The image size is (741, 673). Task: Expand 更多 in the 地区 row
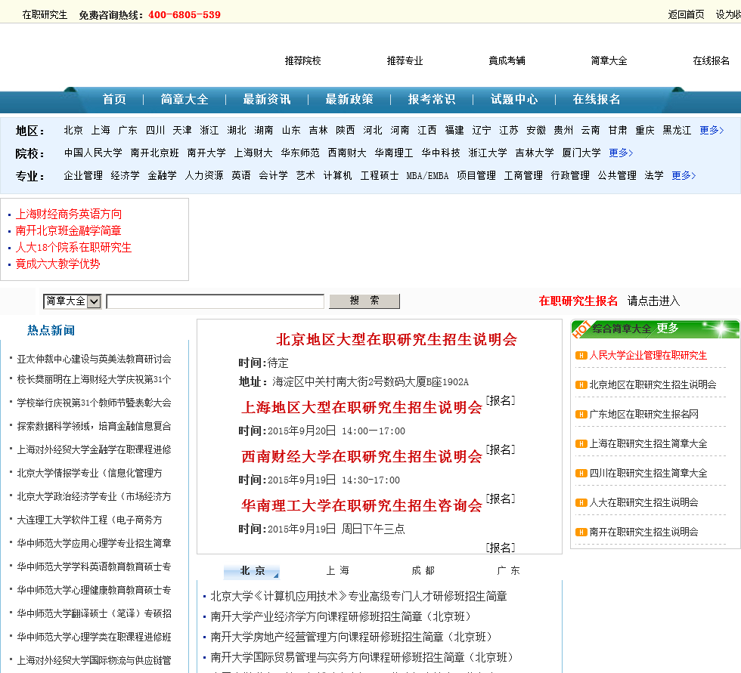[712, 130]
